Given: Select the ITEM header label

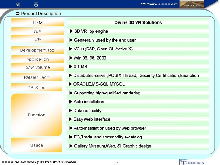Looking at the screenshot, I should 38,23.
